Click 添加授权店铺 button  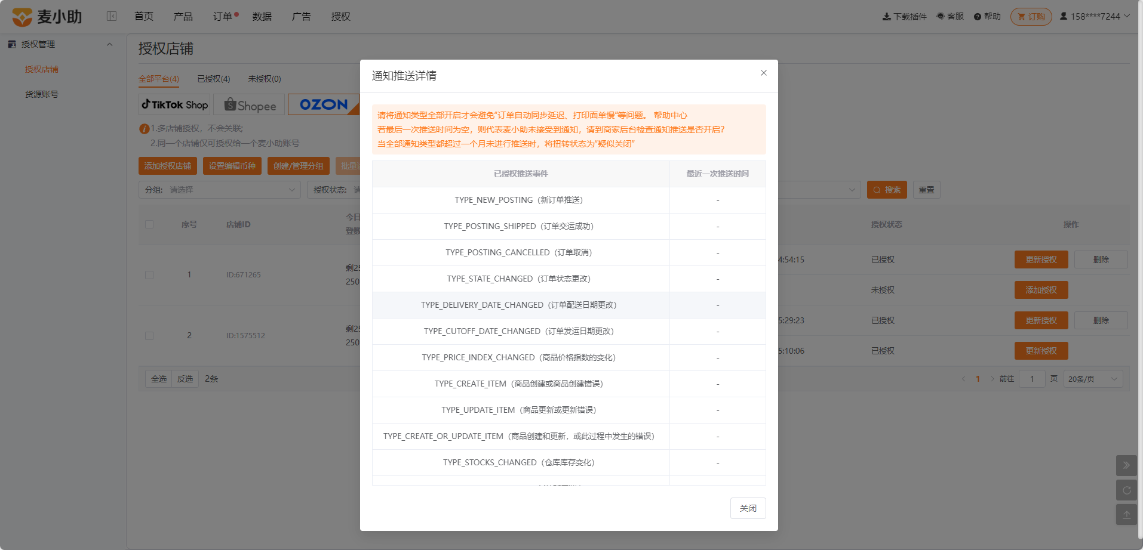(168, 166)
